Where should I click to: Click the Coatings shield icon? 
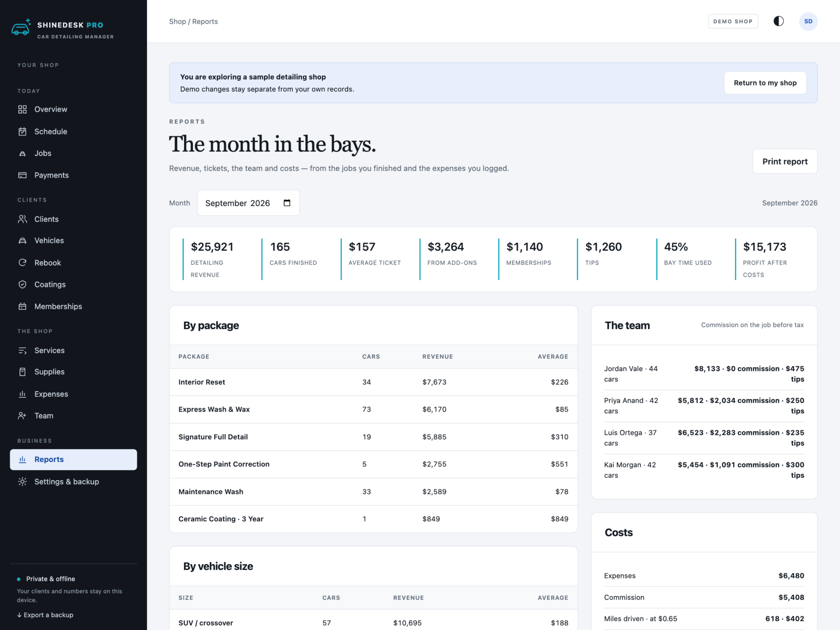(22, 284)
